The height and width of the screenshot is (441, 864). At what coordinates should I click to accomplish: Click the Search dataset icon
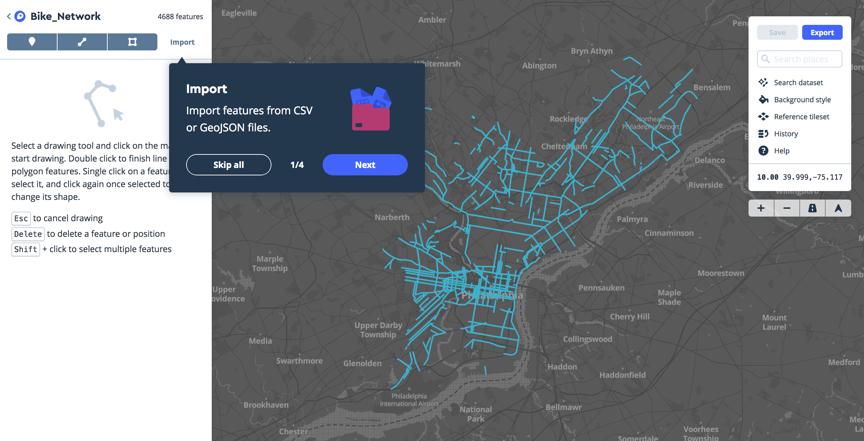point(763,82)
